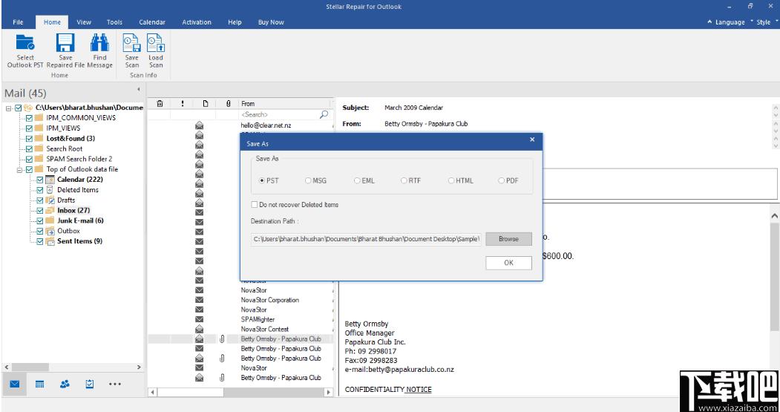Click From column header
Viewport: 780px width, 412px height.
(x=286, y=103)
